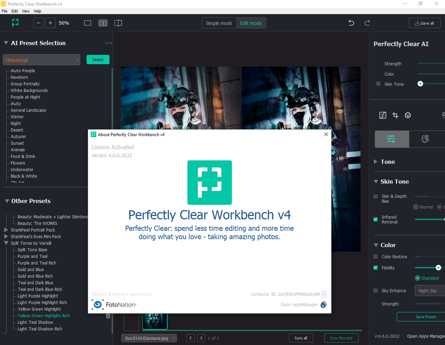Zoom out with the minus button
Image resolution: width=445 pixels, height=345 pixels.
coord(38,23)
